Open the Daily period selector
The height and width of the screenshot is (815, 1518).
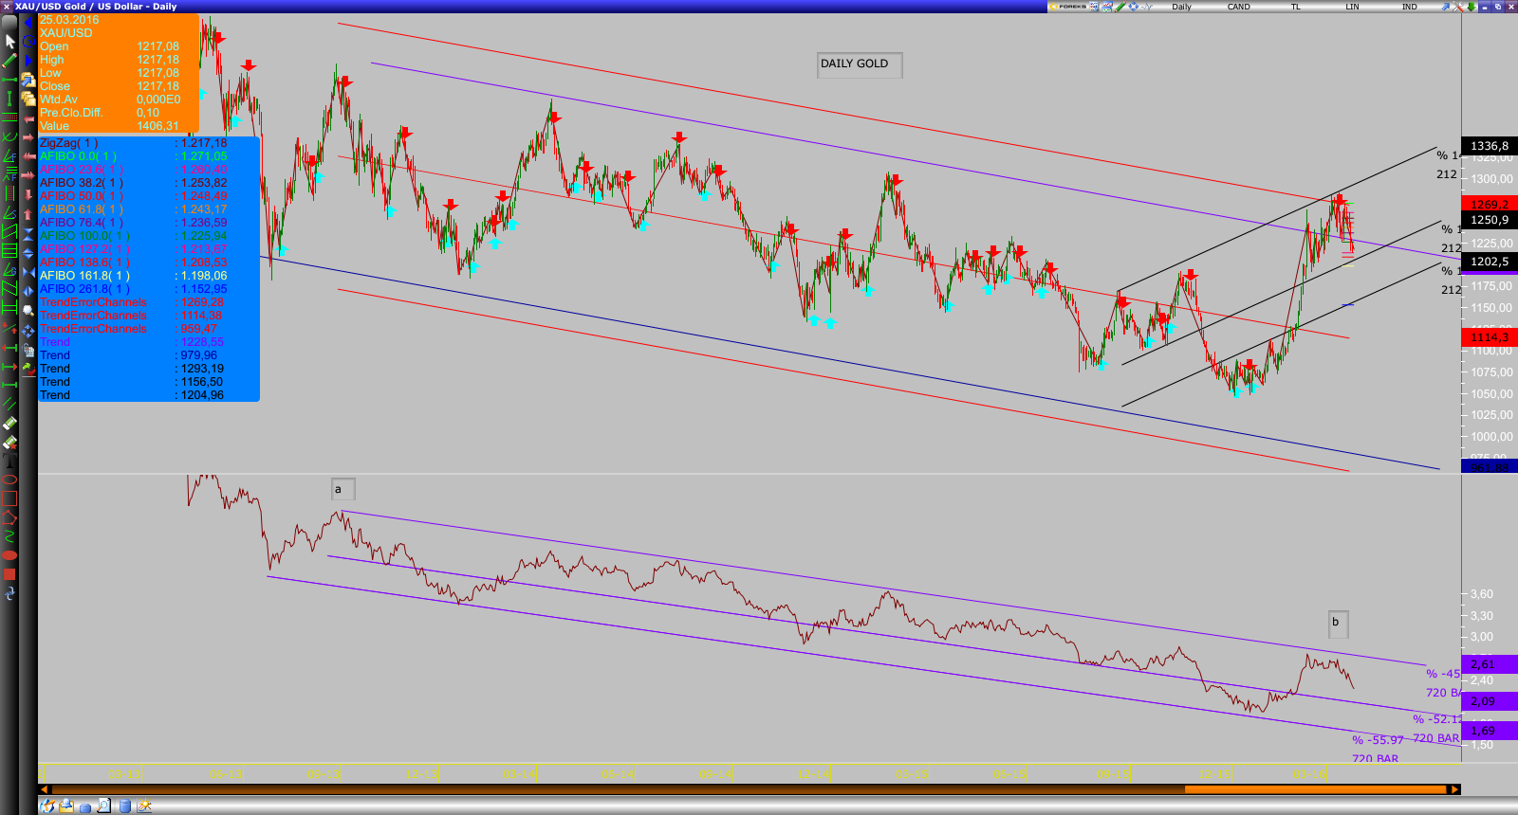pos(1181,7)
